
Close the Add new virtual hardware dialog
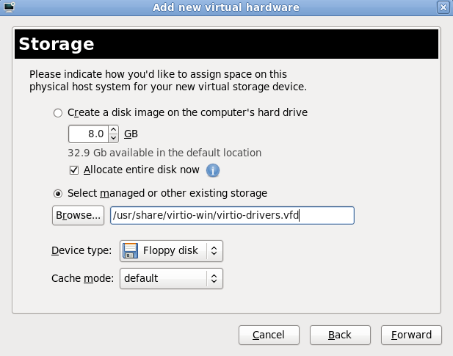pos(443,7)
